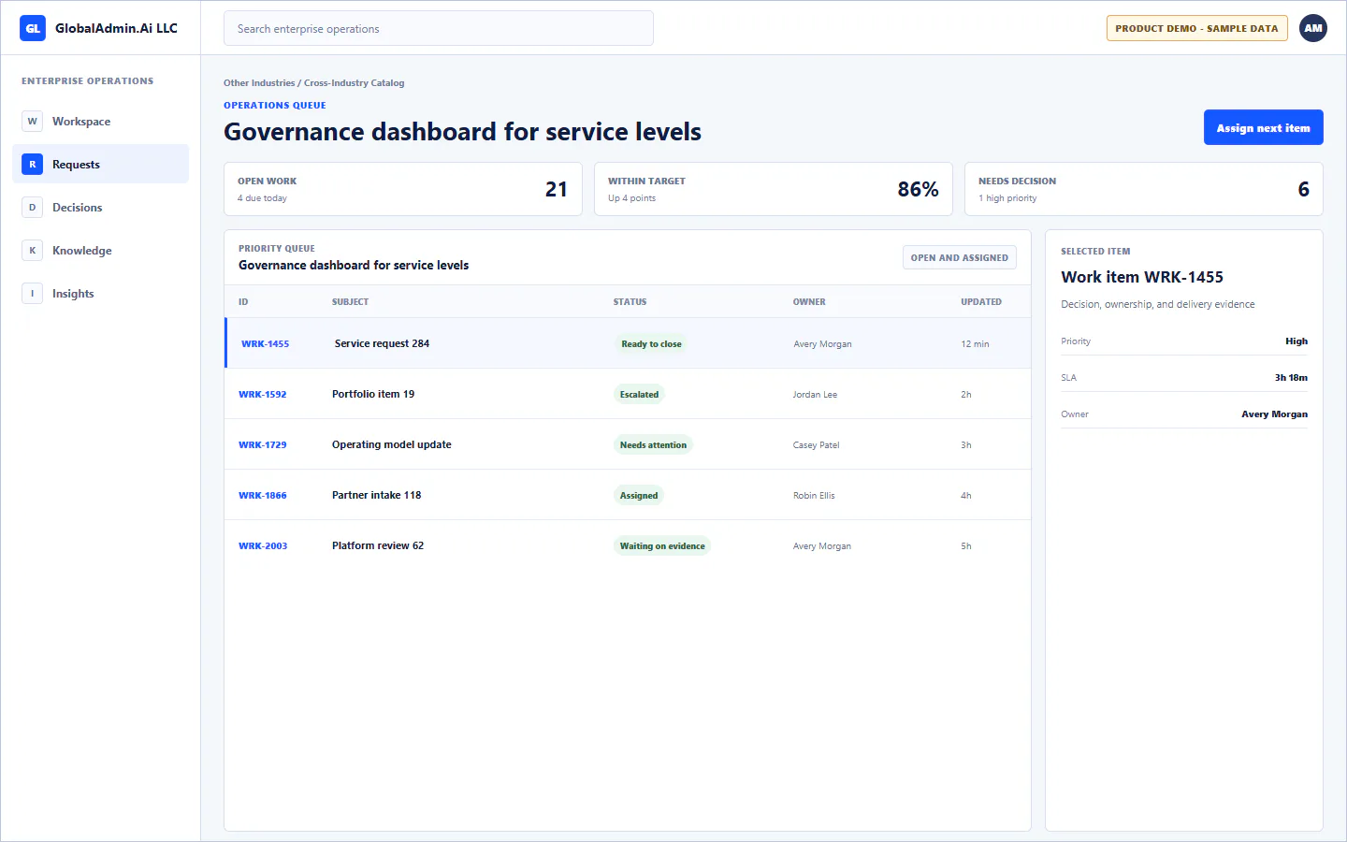Viewport: 1347px width, 842px height.
Task: Click the Updated column header
Action: pyautogui.click(x=981, y=302)
